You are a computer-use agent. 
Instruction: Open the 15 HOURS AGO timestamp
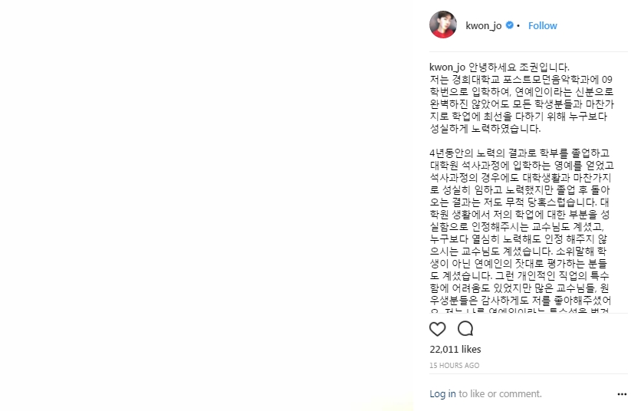455,366
